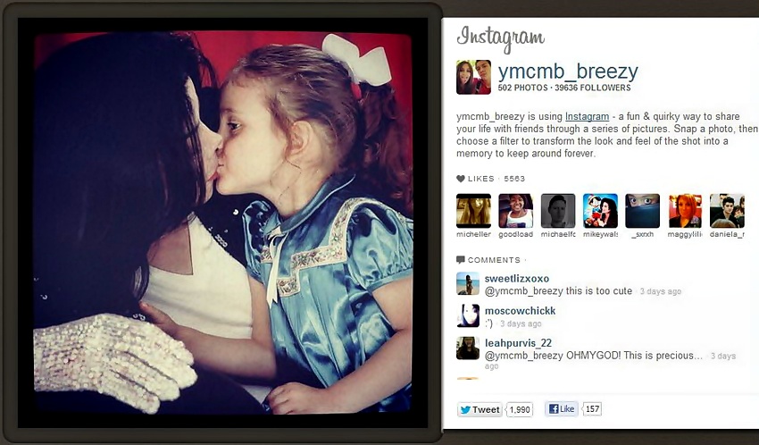Image resolution: width=759 pixels, height=445 pixels.
Task: Open leahpurvis_22 commenter name
Action: pos(518,343)
